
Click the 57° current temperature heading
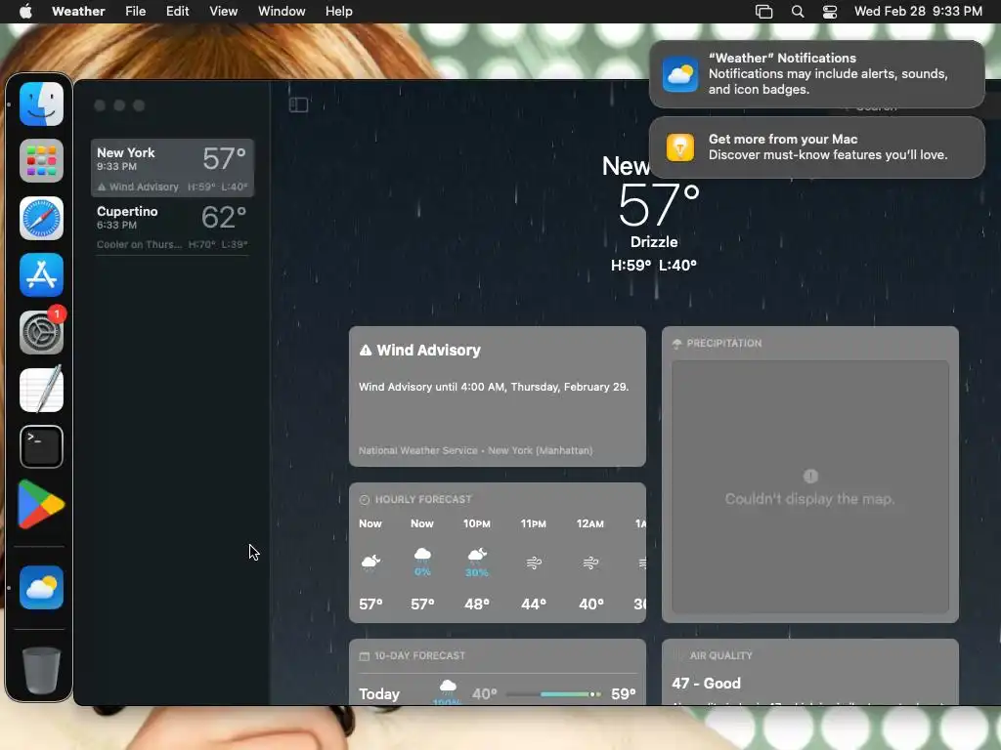658,205
